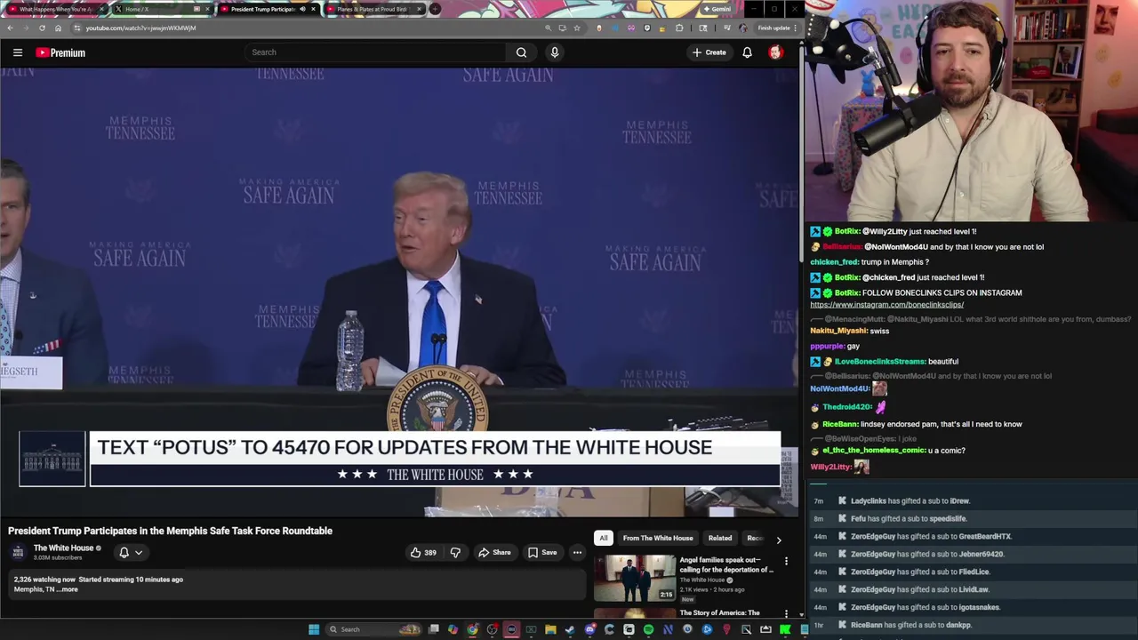Open Extensions puzzle icon in Chrome toolbar

pyautogui.click(x=679, y=28)
